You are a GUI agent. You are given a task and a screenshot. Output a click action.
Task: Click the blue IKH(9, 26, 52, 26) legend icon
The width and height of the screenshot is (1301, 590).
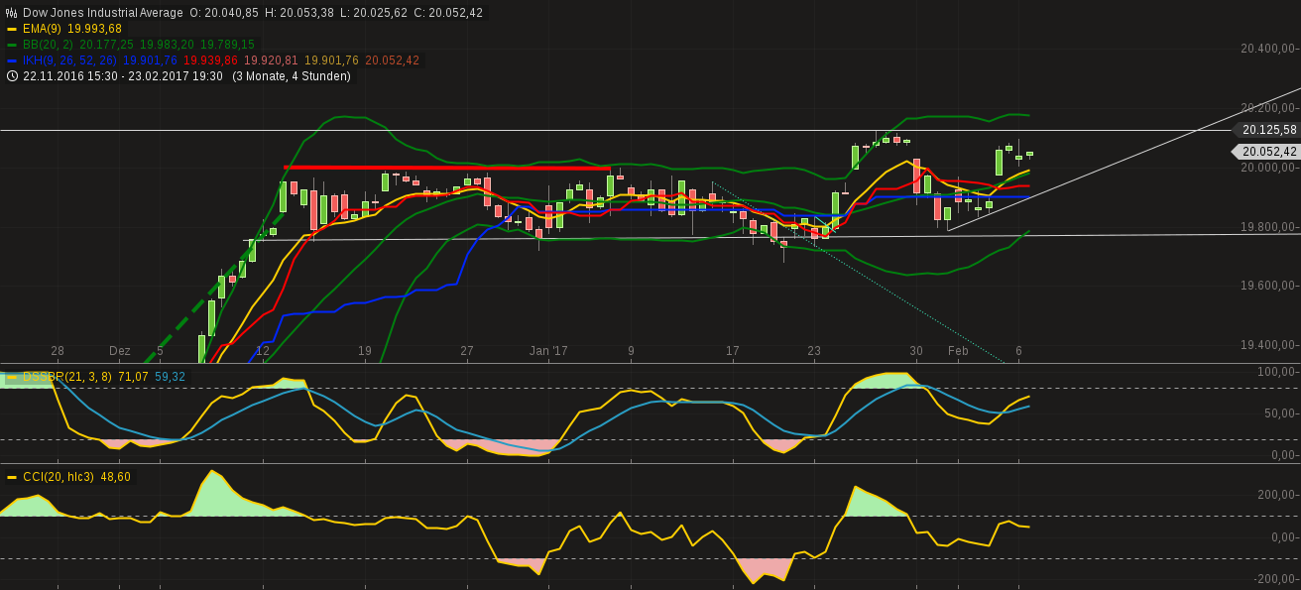pos(11,60)
